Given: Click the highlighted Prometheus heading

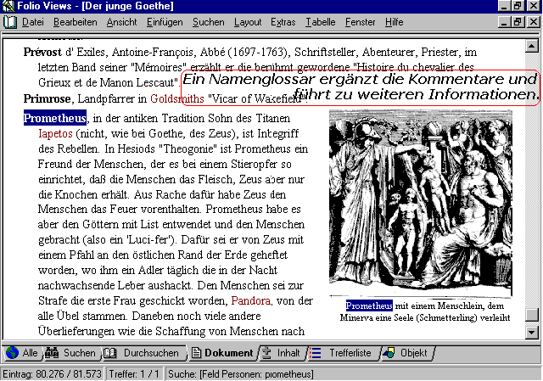Looking at the screenshot, I should pos(54,118).
